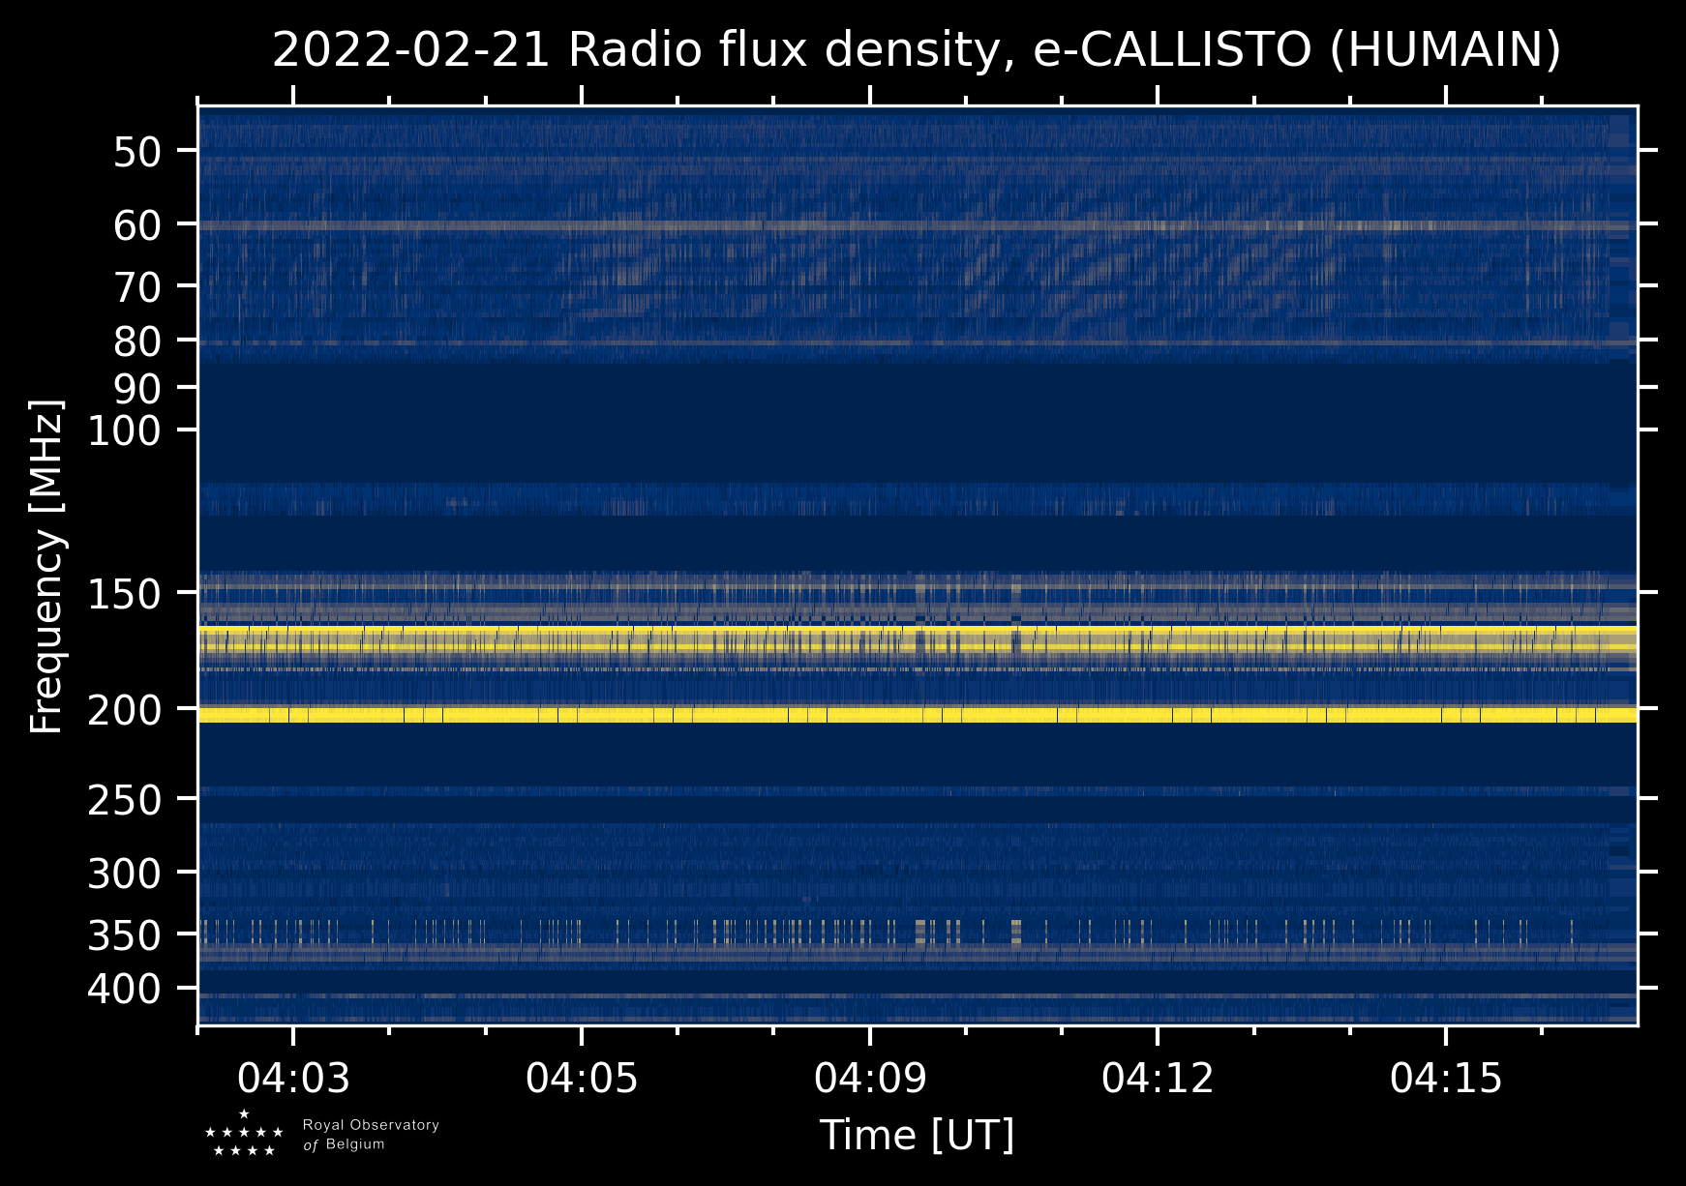
Task: Click the yellow striped band between 150 and 200 MHz
Action: coord(917,640)
